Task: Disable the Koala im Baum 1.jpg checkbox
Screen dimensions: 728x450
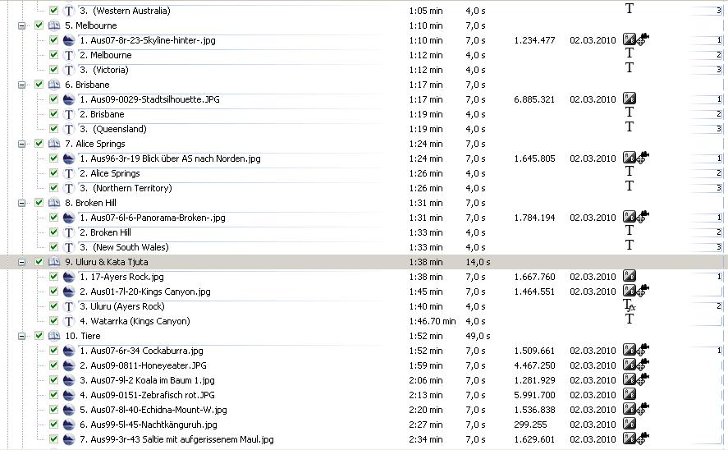Action: click(x=53, y=380)
